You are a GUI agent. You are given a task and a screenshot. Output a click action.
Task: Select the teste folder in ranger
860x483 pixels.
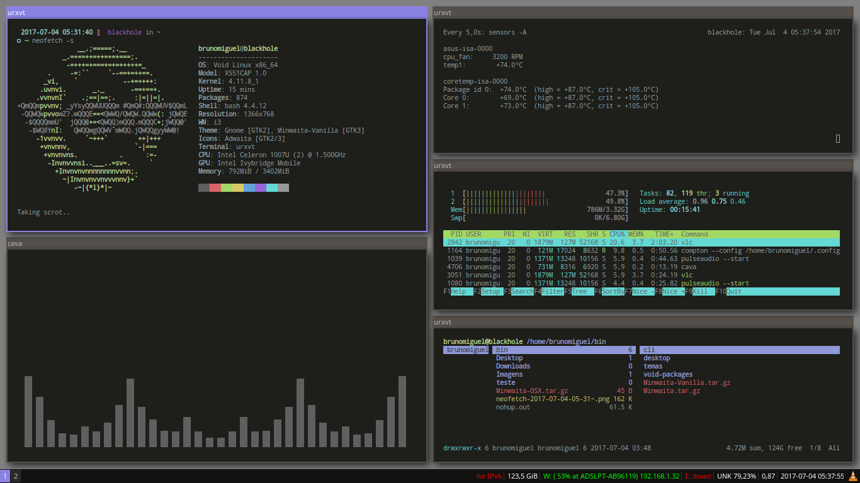[x=563, y=382]
